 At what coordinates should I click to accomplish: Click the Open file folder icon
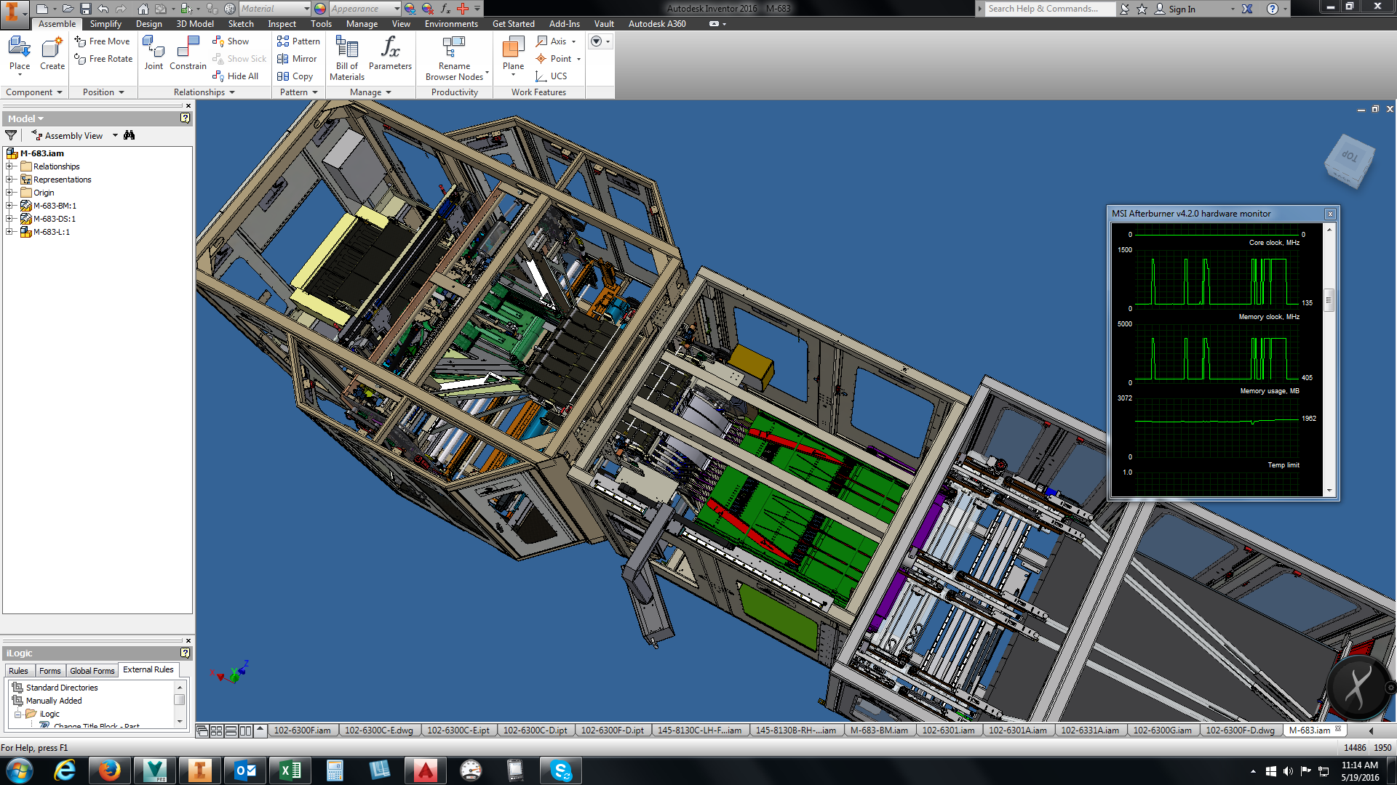coord(67,9)
